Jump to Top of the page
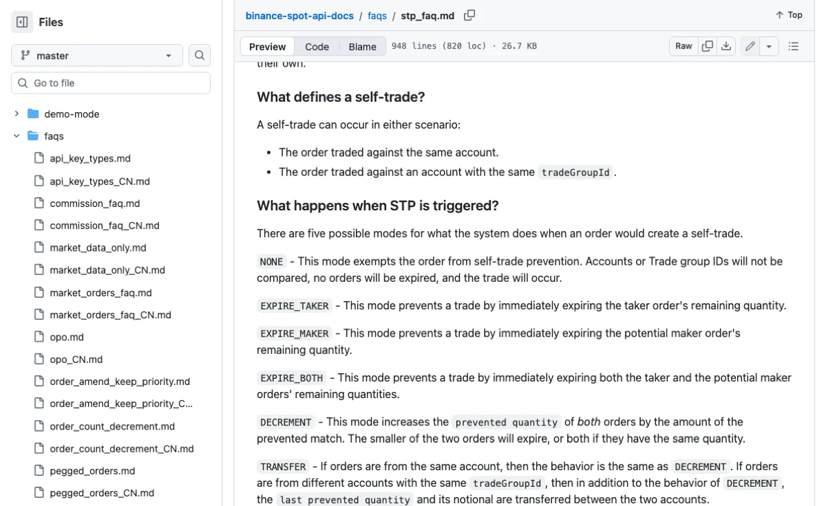This screenshot has width=826, height=506. (x=789, y=15)
